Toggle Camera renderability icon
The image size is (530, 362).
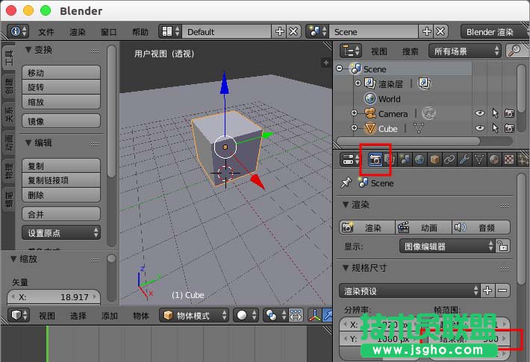tap(509, 113)
